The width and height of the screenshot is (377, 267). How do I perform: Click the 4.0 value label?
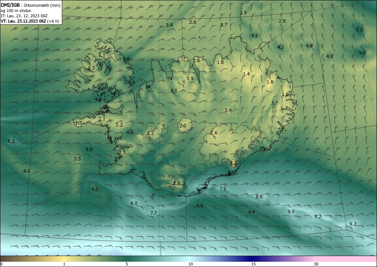pyautogui.click(x=309, y=46)
